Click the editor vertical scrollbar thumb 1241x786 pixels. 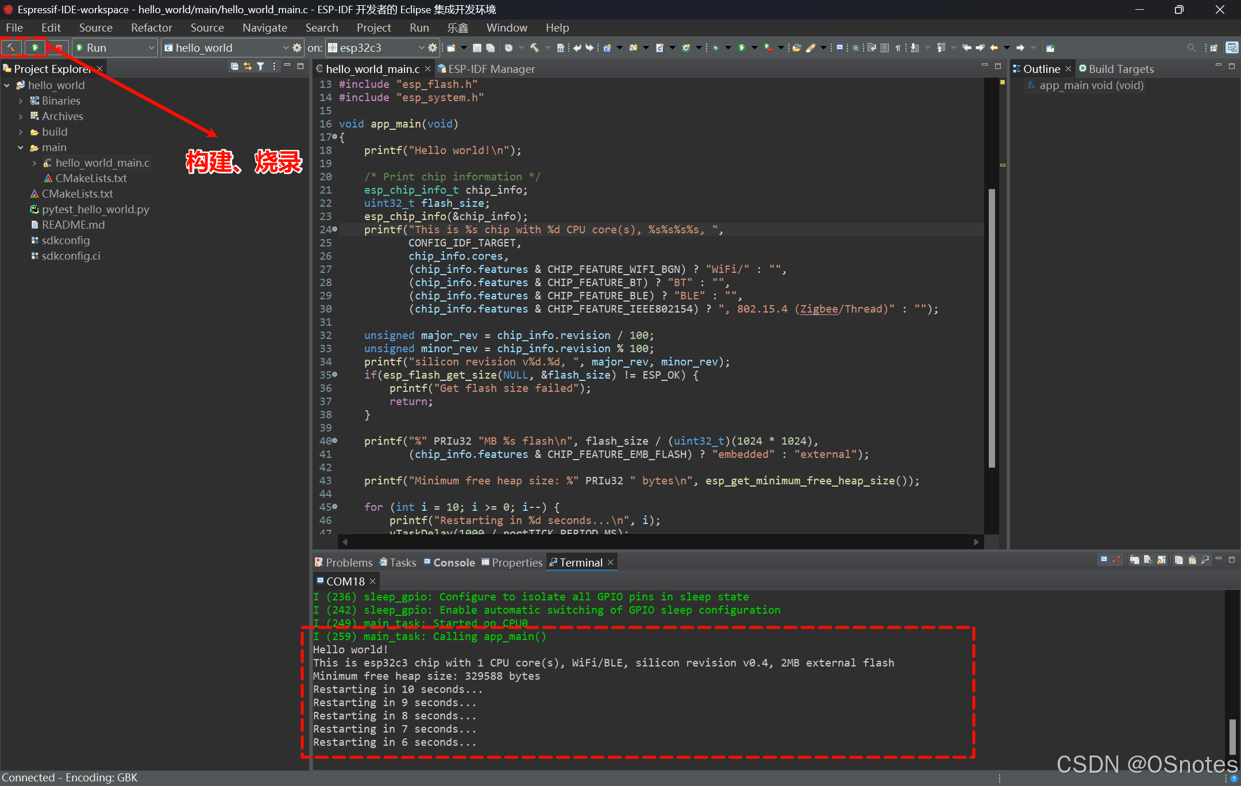pos(992,327)
